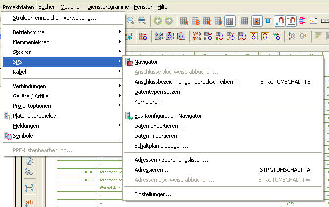Click dashed box with circle and top arrow
Screen dimensions: 329x207
(x=170, y=36)
